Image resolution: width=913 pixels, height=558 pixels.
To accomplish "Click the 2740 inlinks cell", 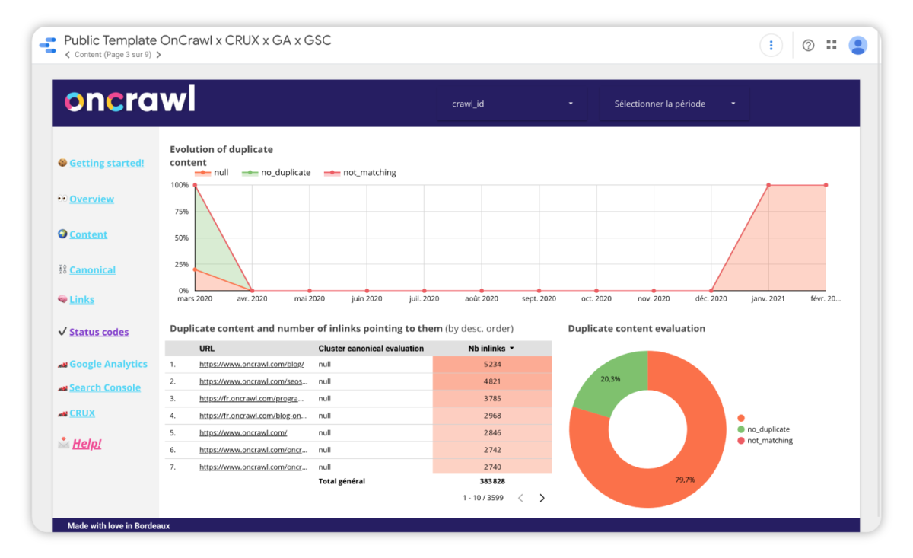I will click(492, 467).
